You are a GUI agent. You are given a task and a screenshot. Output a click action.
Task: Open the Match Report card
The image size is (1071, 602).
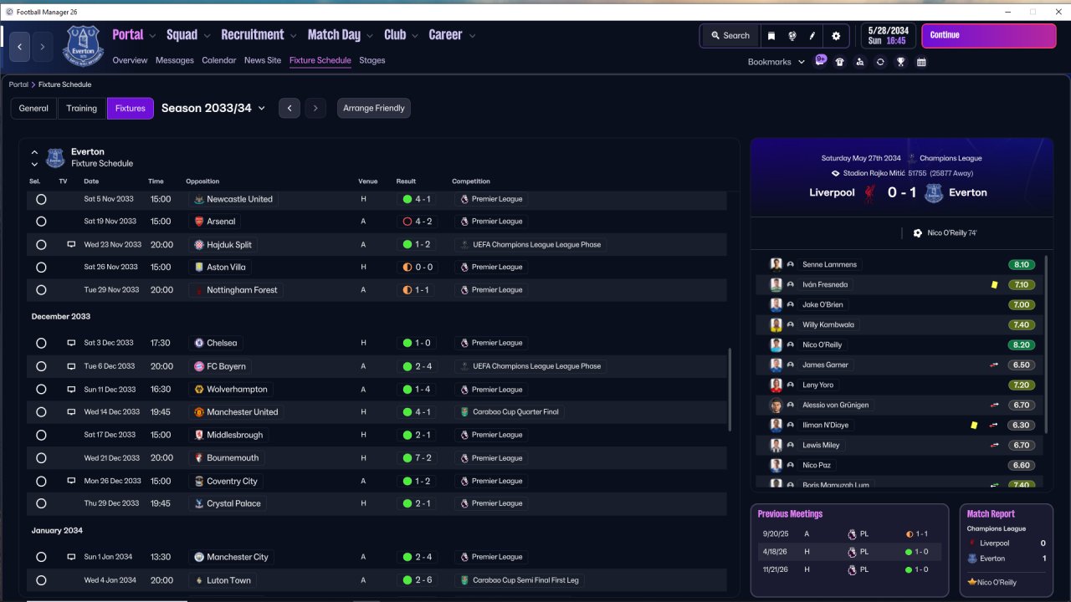[x=1007, y=549]
